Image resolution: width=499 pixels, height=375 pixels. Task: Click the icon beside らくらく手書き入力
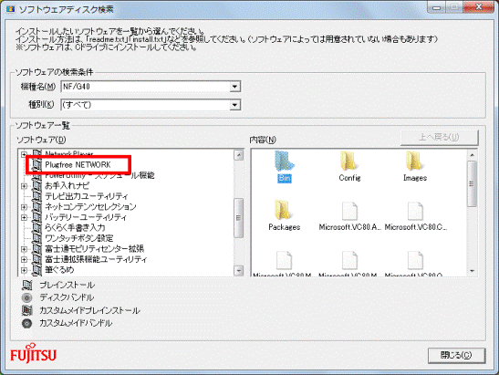pyautogui.click(x=37, y=227)
